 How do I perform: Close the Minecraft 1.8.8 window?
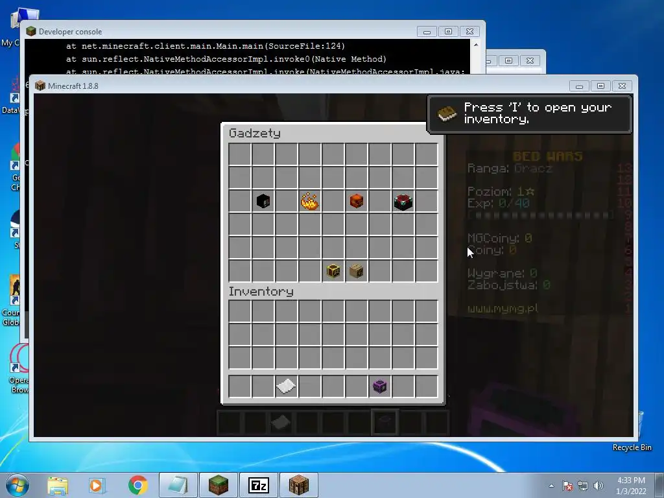point(622,86)
